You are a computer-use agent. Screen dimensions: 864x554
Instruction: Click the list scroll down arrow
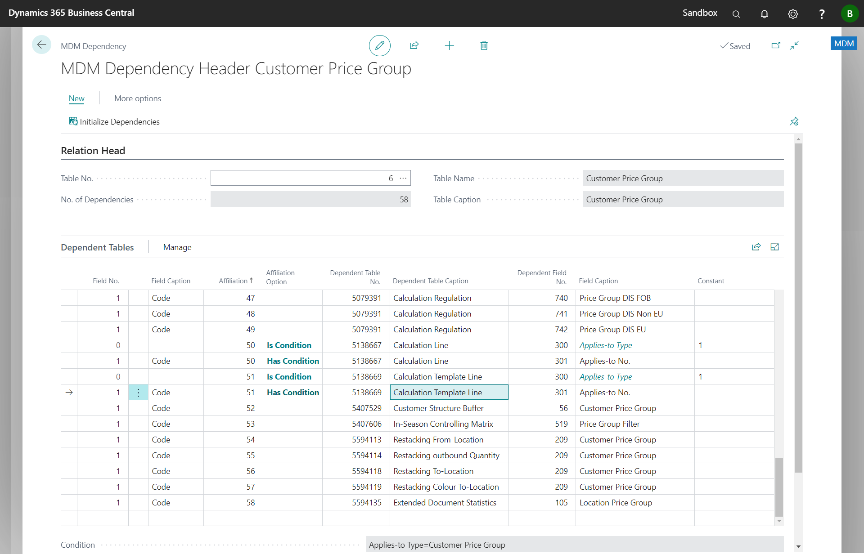pos(779,521)
